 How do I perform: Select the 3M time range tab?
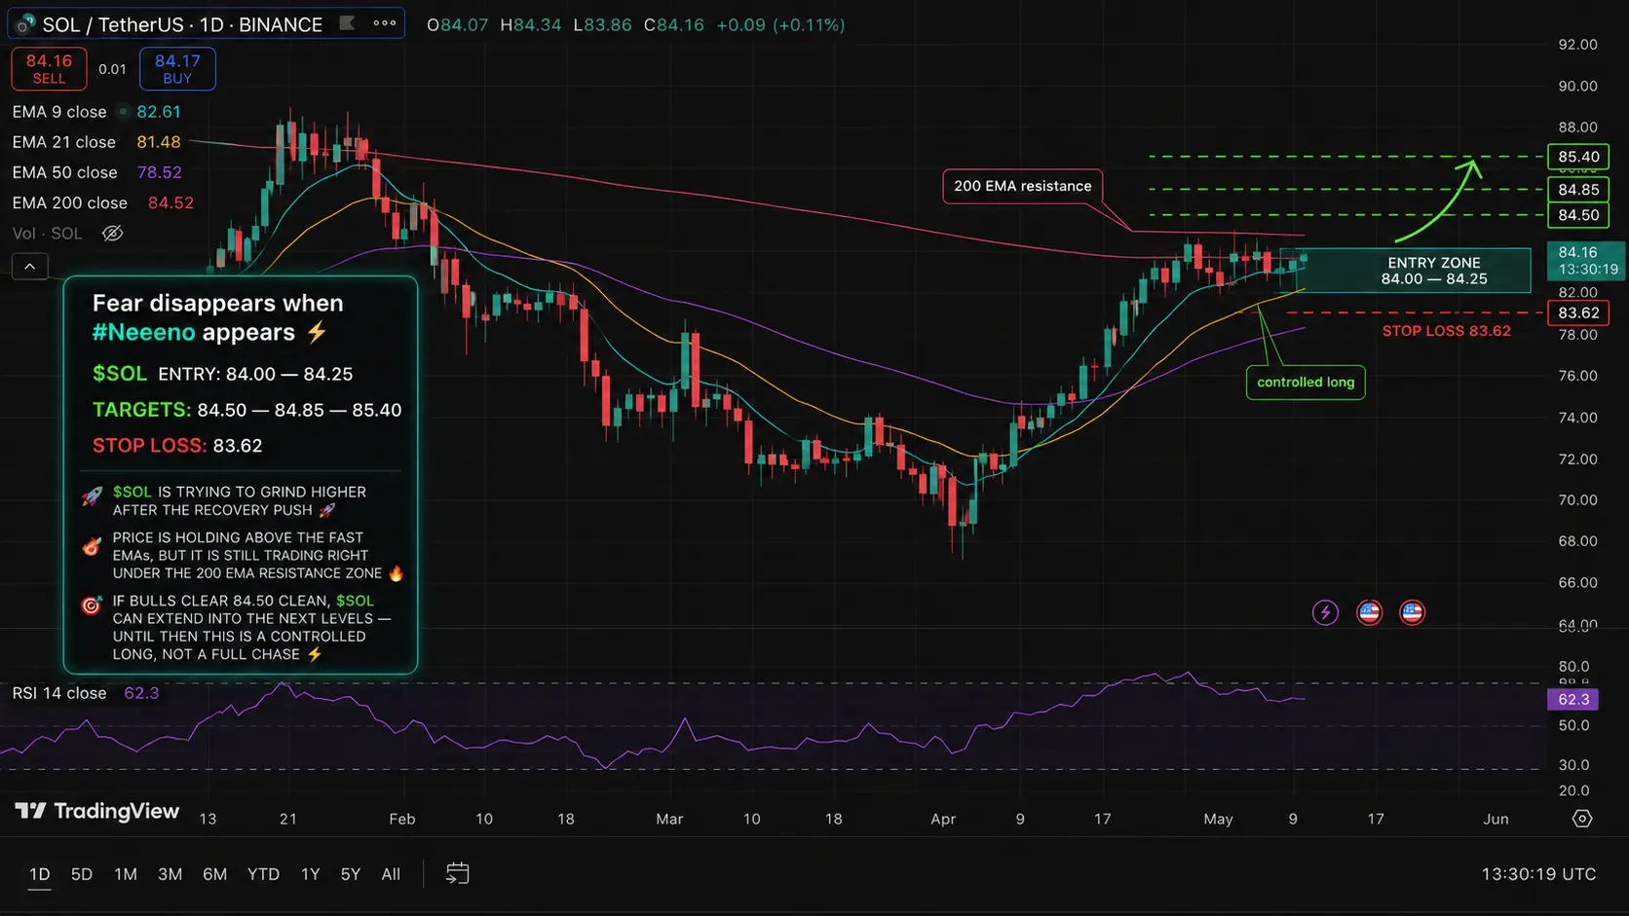[x=170, y=874]
